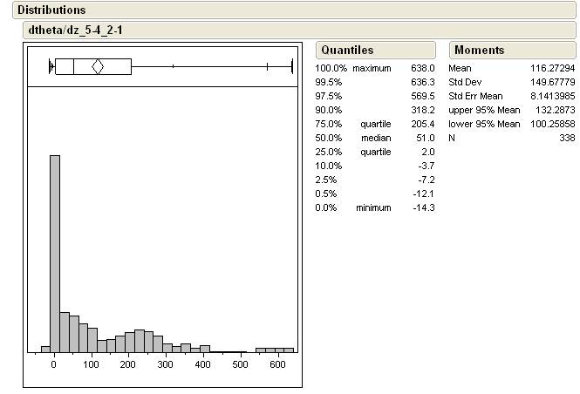Select the tallest histogram bar near 0
580x394 pixels.
point(55,253)
